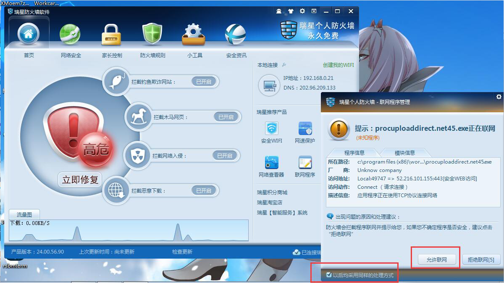This screenshot has height=283, width=504.
Task: Click the cloud connection status icon
Action: 297,252
